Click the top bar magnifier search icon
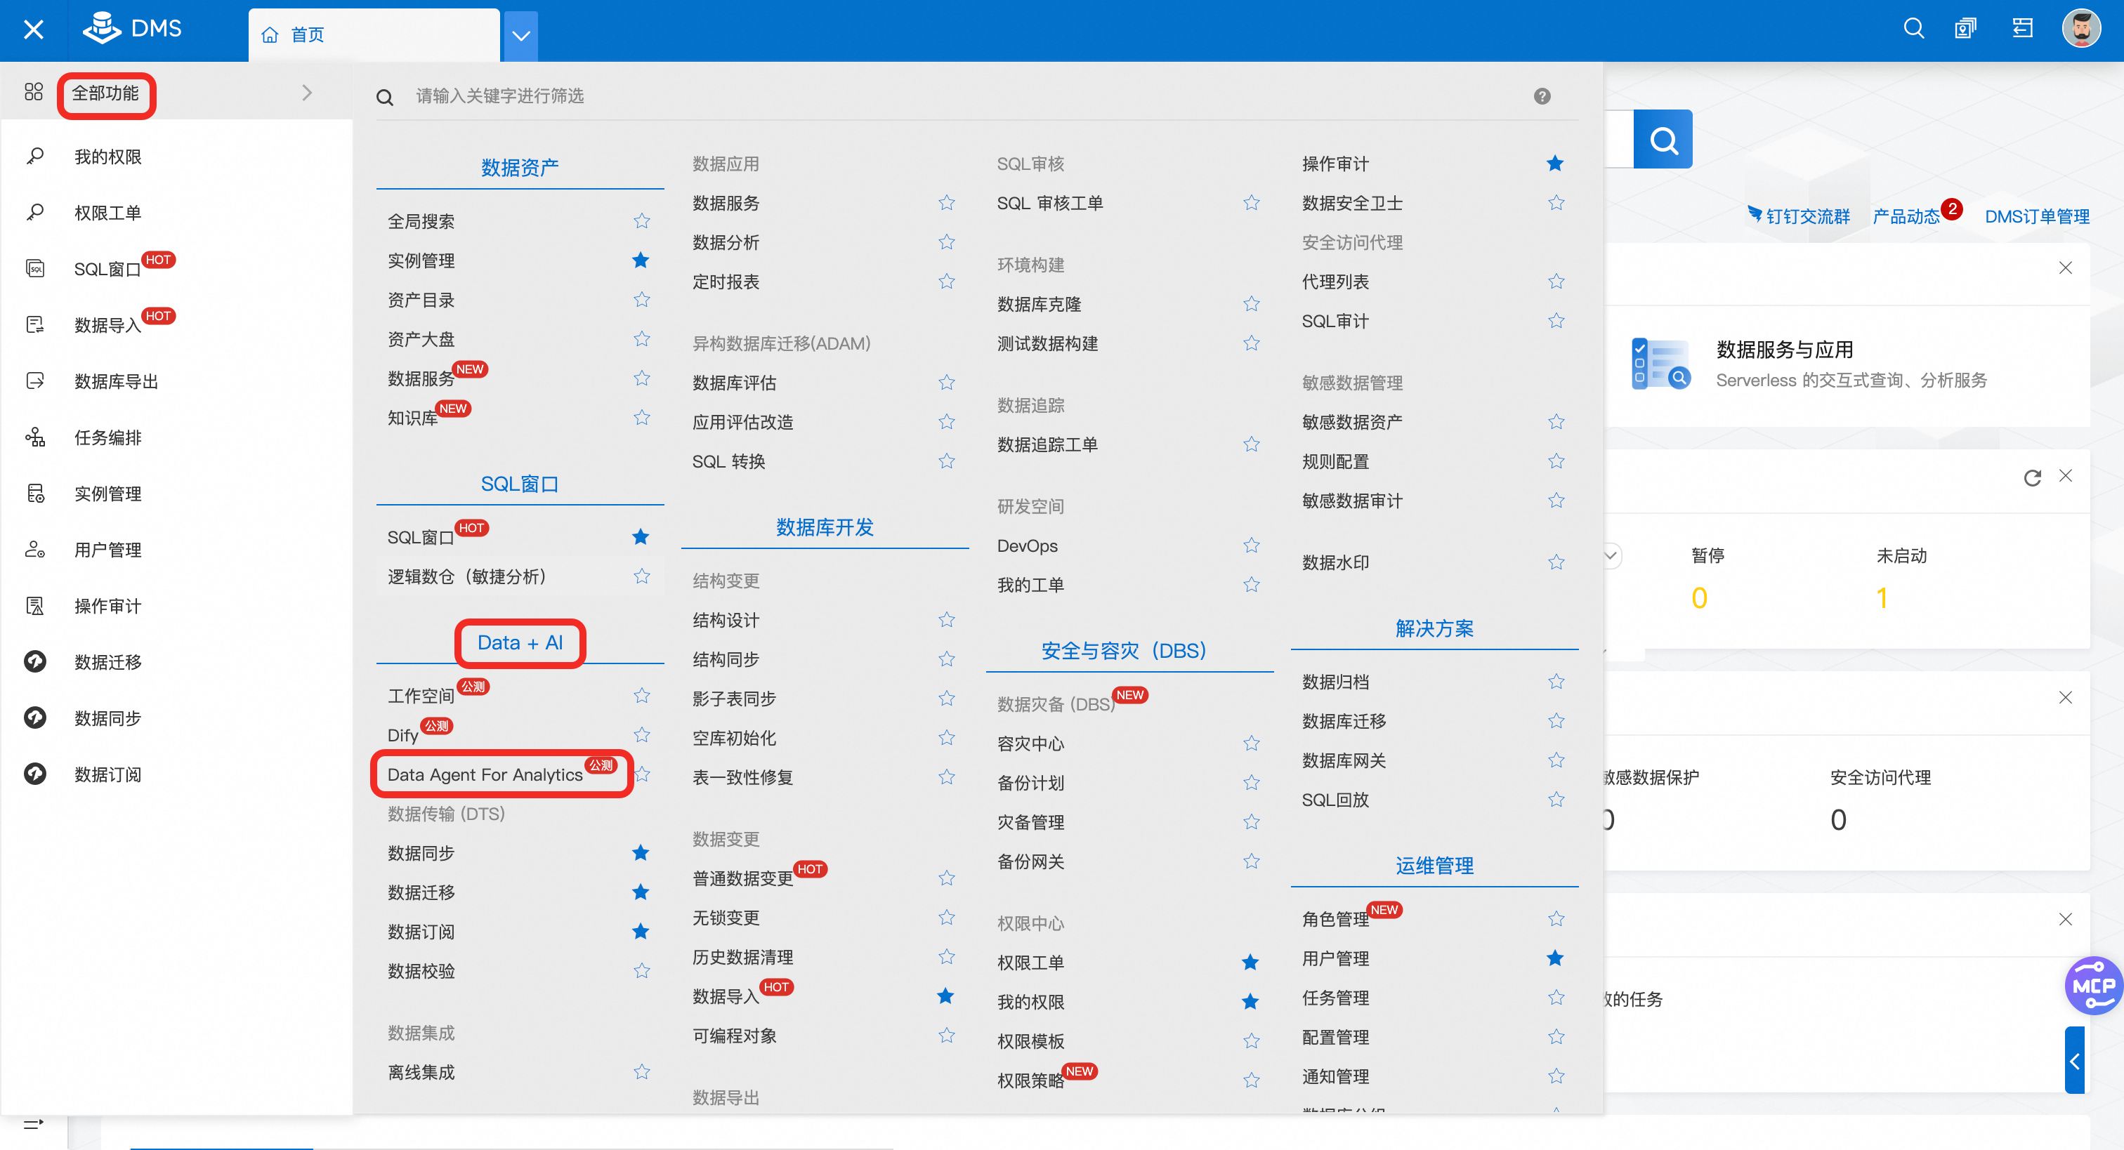 [x=1913, y=29]
